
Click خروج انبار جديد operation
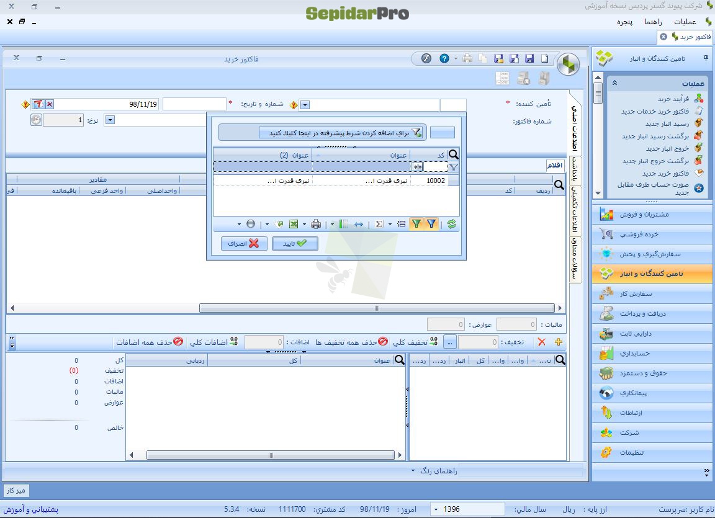coord(675,148)
